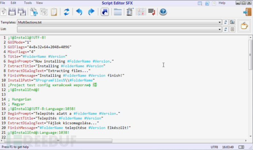Screen dimensions: 253x150
Task: Click the New file toolbar icon
Action: point(4,12)
